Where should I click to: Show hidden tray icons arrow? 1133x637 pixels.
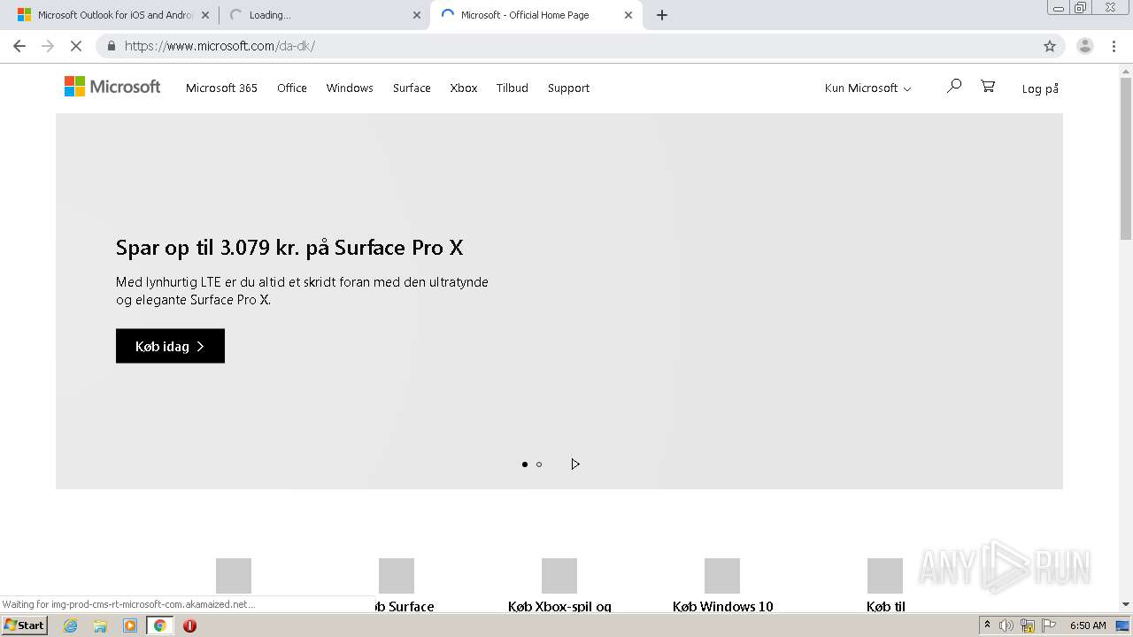(987, 625)
